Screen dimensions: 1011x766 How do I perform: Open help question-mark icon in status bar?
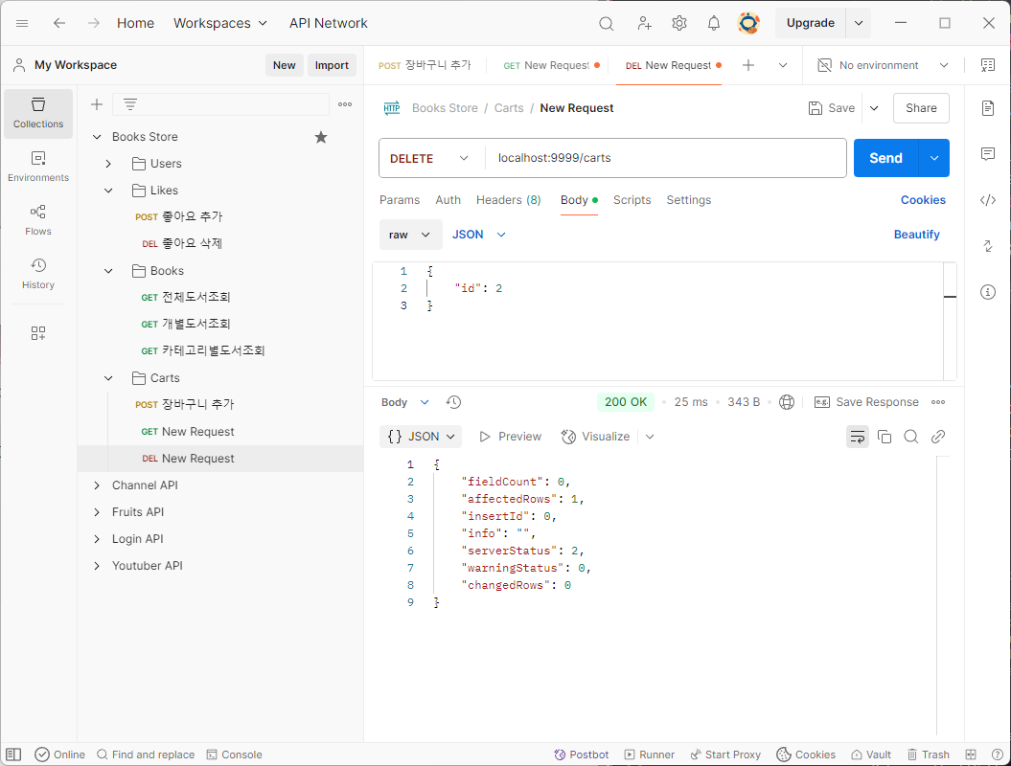tap(997, 755)
